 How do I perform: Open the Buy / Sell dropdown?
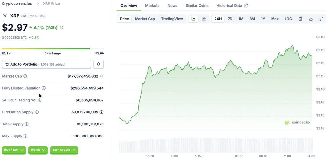click(x=14, y=150)
